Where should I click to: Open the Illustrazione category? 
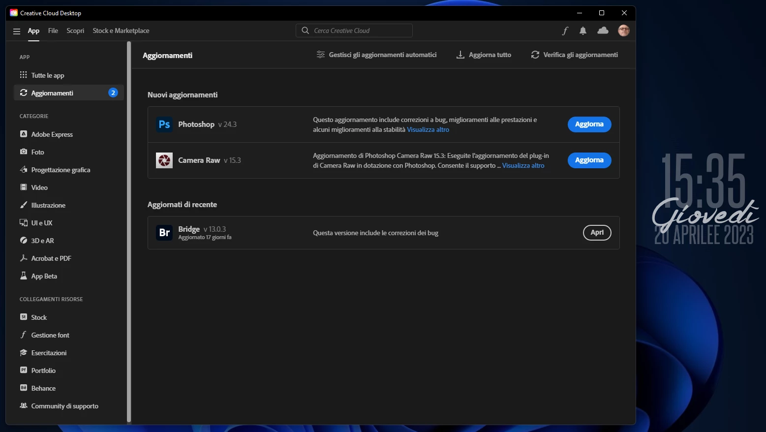(68, 205)
